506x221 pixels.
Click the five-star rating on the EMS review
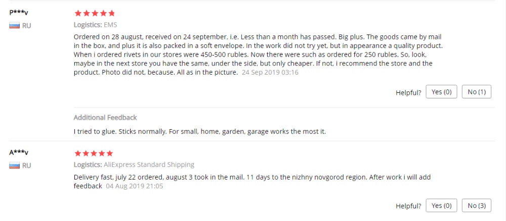[95, 13]
